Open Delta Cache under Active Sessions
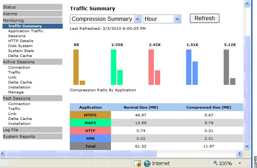The width and height of the screenshot is (257, 168). (20, 82)
